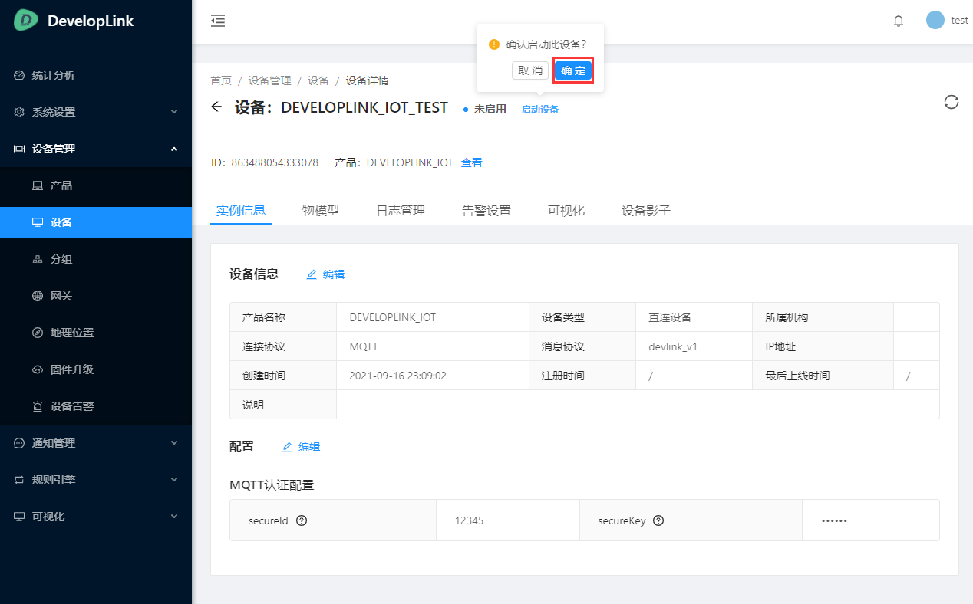
Task: Click the help icon next to secureId
Action: 302,520
